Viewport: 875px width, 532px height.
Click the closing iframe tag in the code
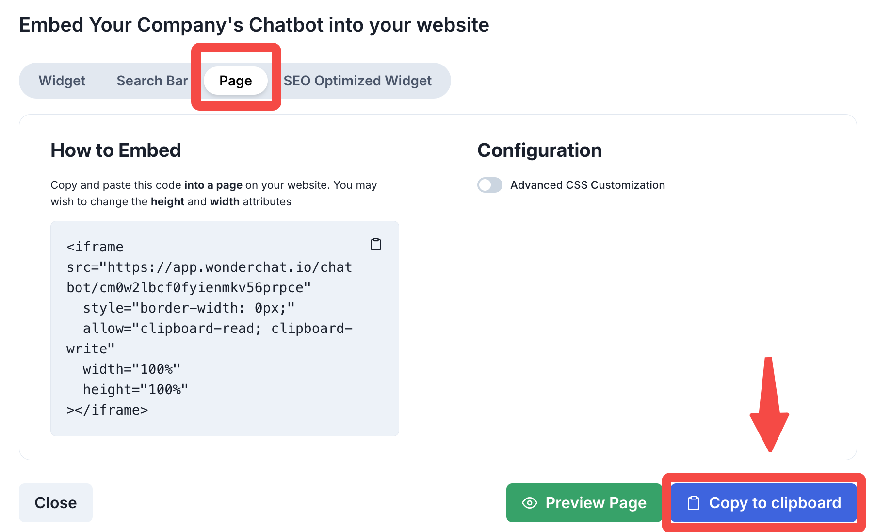click(107, 410)
